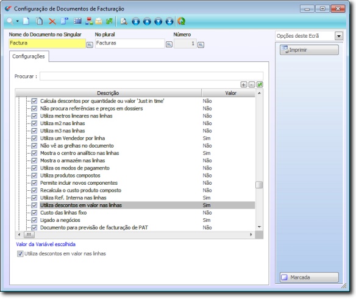Click lookup icon next to Número field

click(201, 45)
